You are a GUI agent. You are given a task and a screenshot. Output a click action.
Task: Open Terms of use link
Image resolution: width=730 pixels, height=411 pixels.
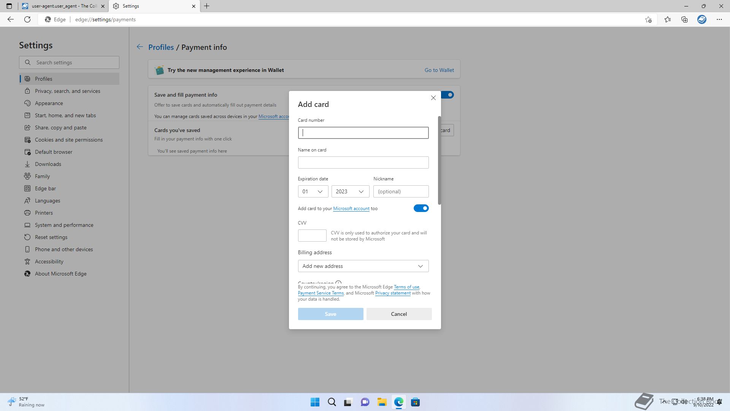coord(406,287)
